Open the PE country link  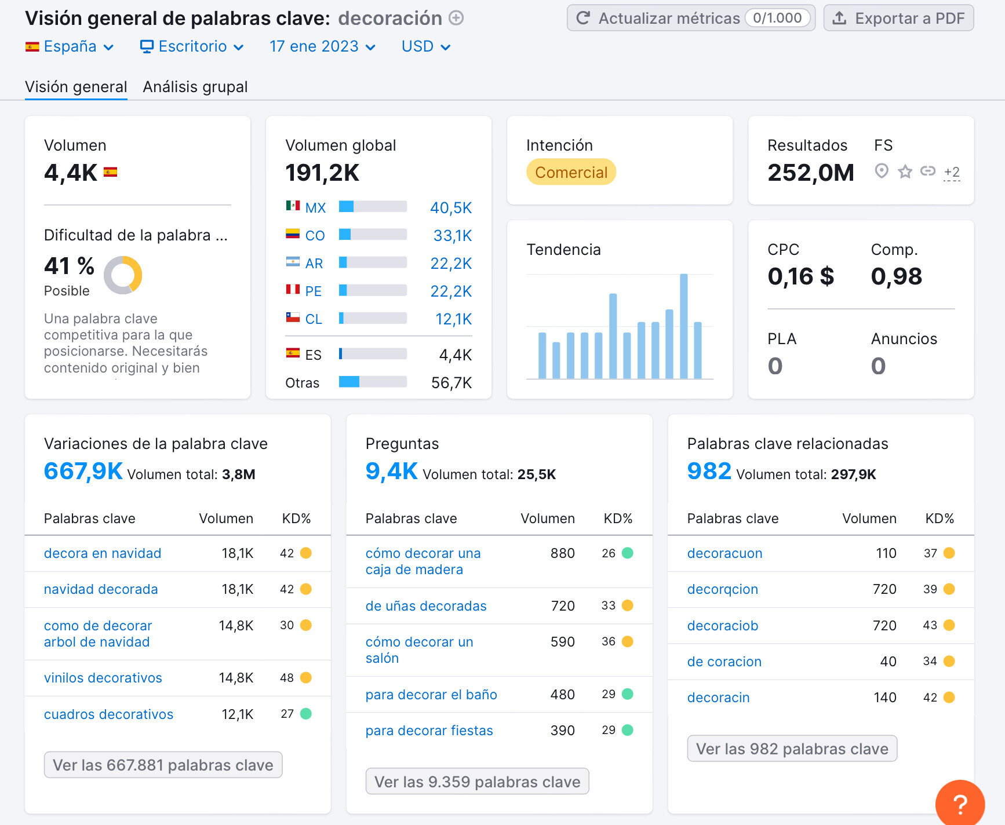[x=313, y=291]
